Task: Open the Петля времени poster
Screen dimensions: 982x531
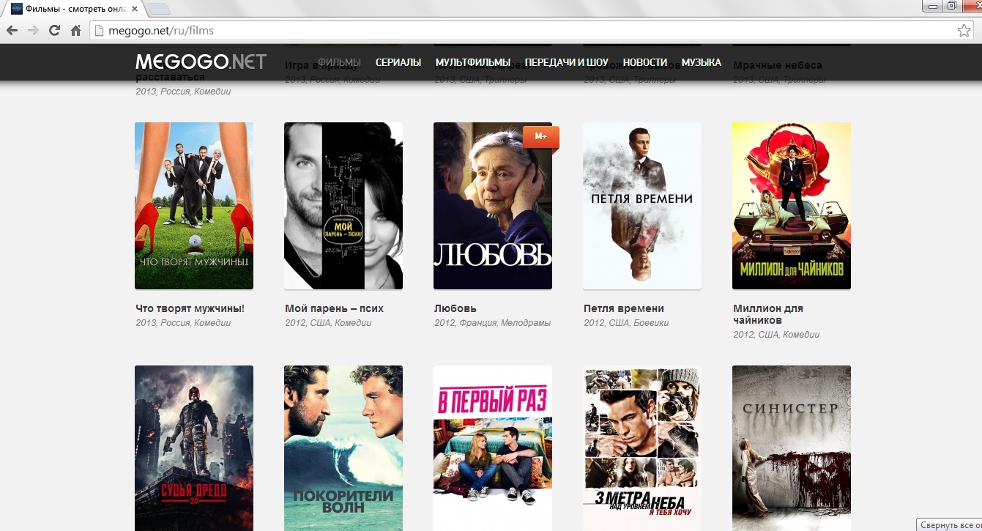Action: pos(642,206)
